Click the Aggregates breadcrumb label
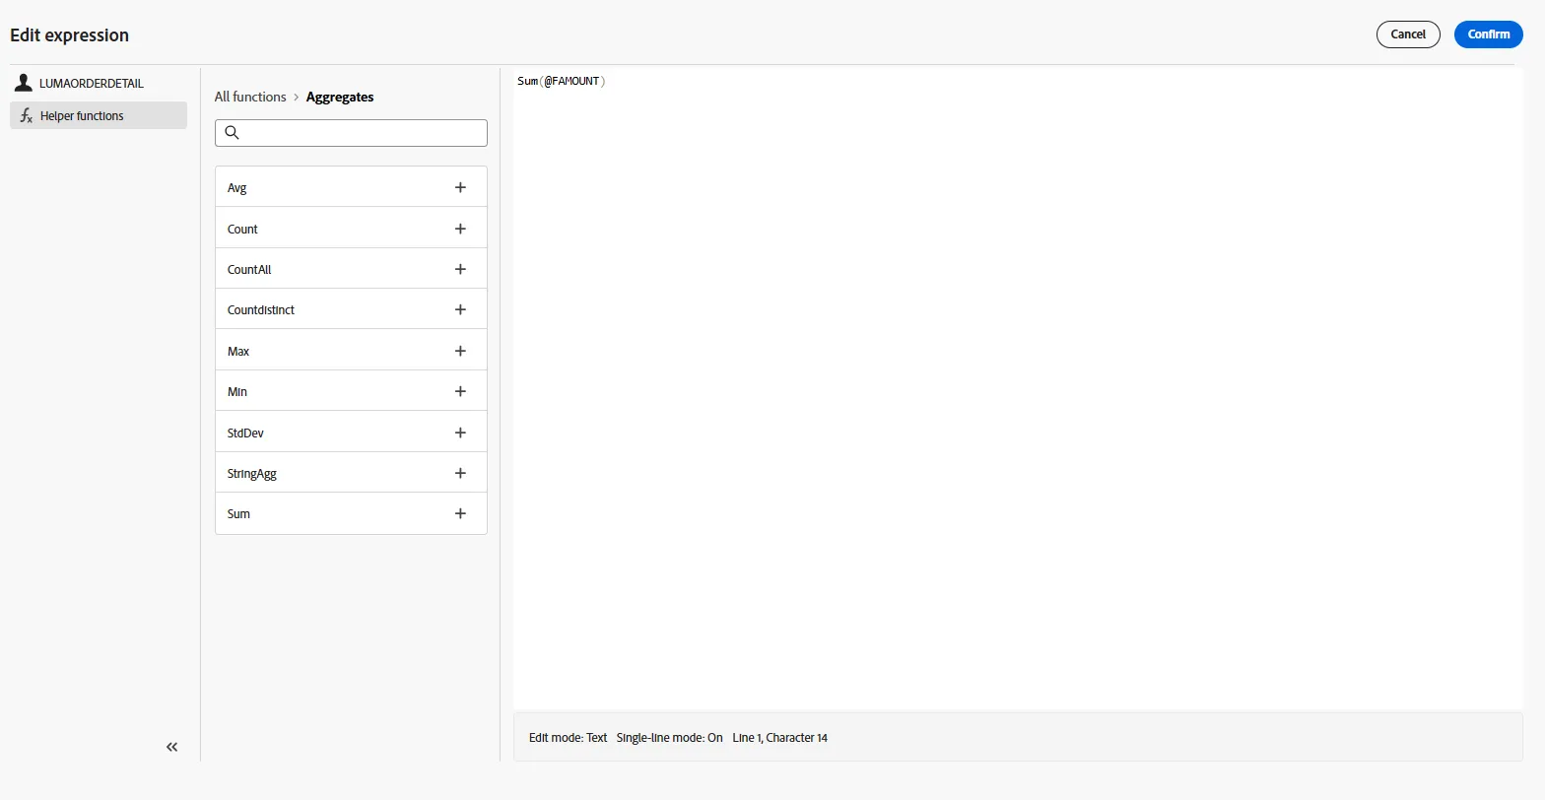This screenshot has height=800, width=1545. pyautogui.click(x=340, y=97)
